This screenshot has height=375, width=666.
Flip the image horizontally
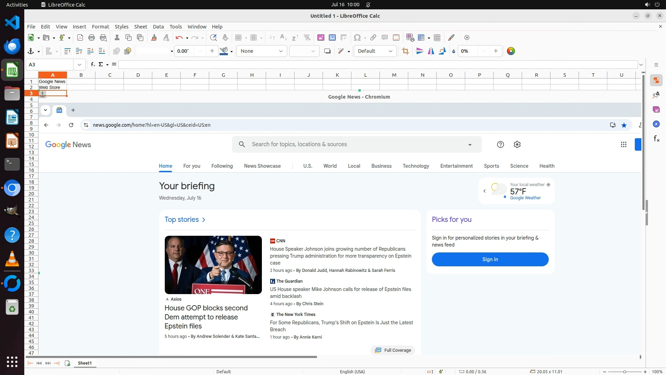(x=431, y=51)
